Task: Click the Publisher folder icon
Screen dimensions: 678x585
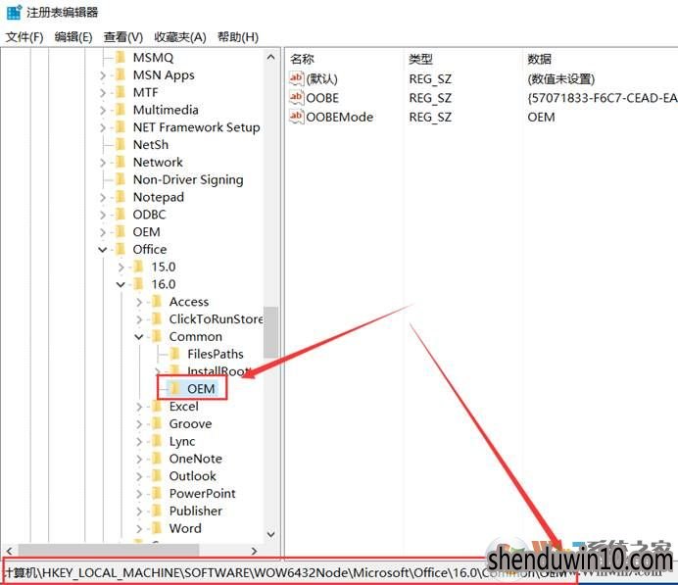Action: click(157, 511)
